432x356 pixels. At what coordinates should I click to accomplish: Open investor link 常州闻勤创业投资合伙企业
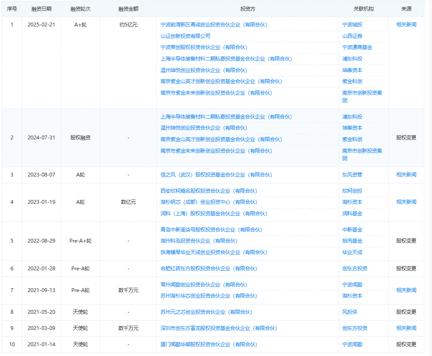pos(204,284)
